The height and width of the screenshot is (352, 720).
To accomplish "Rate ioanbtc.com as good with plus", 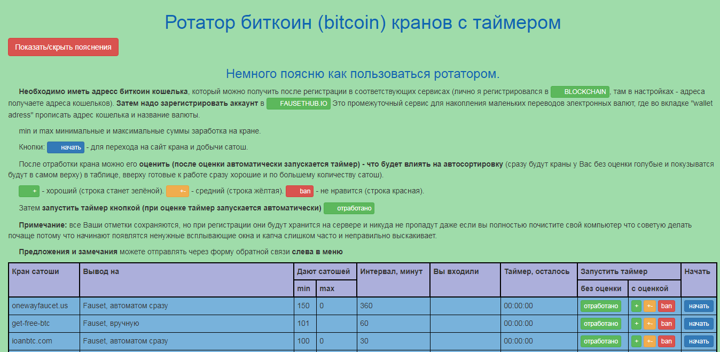I will click(x=636, y=341).
